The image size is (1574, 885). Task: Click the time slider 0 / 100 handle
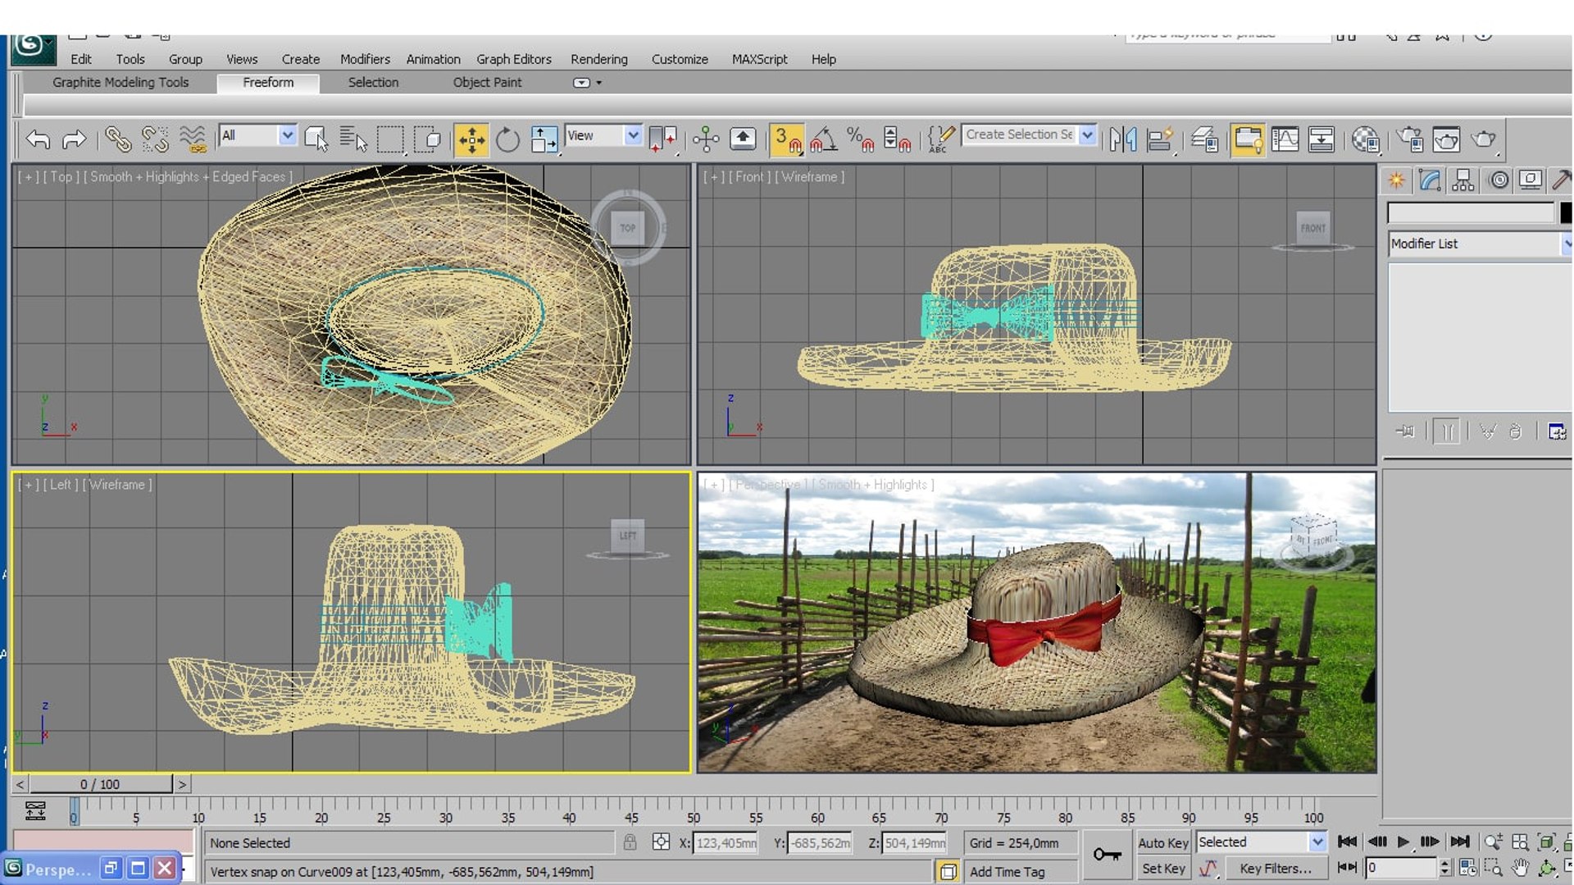click(100, 784)
